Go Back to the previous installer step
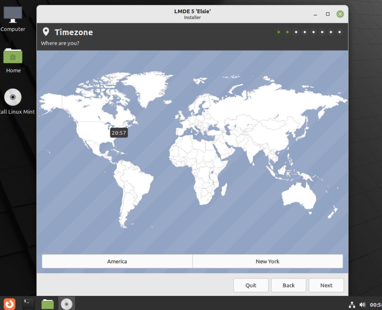The image size is (382, 310). coord(288,285)
